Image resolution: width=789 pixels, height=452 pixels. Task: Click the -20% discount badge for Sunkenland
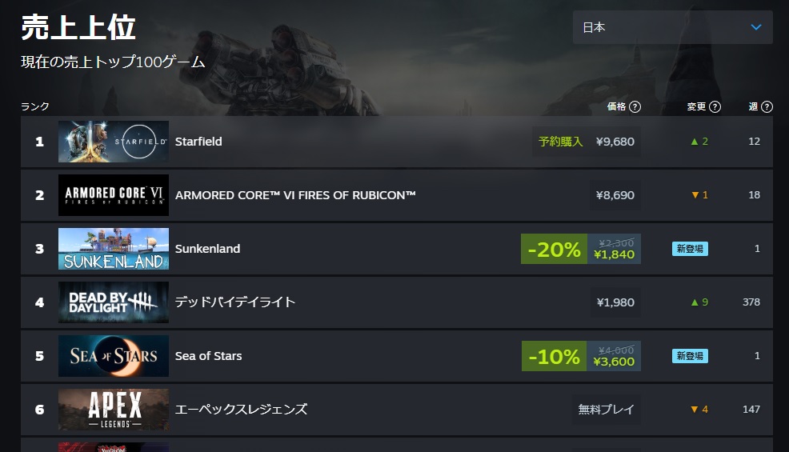coord(554,249)
